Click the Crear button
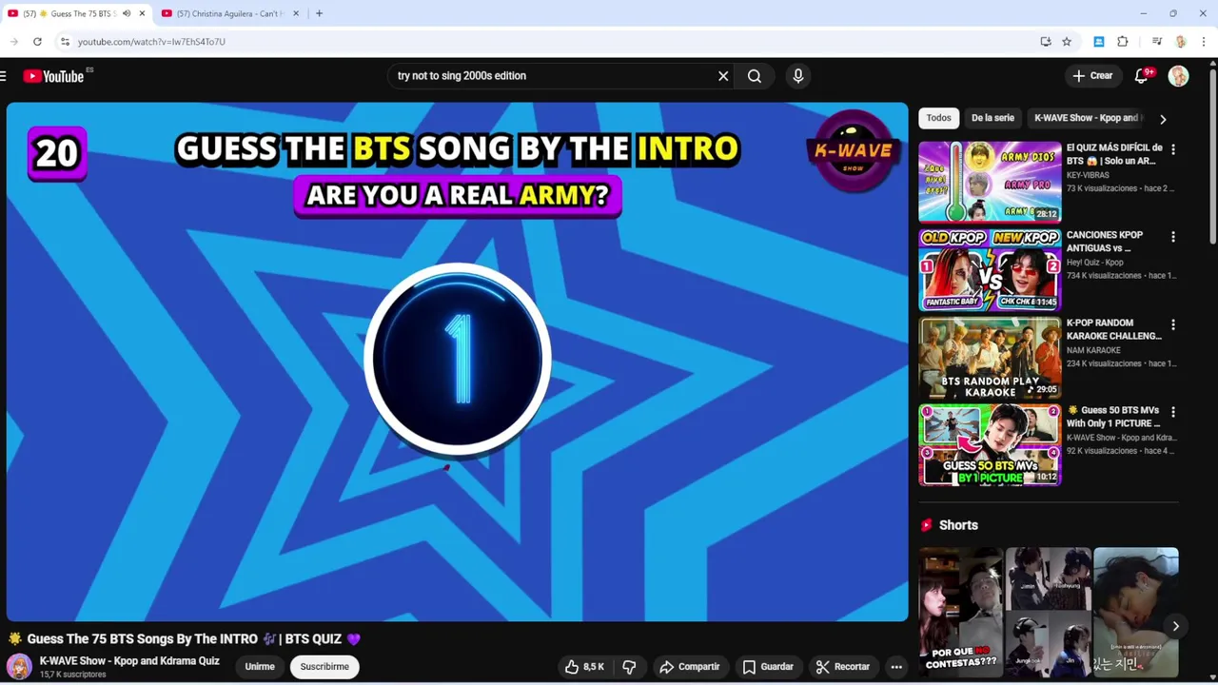Viewport: 1218px width, 685px height. pos(1092,76)
